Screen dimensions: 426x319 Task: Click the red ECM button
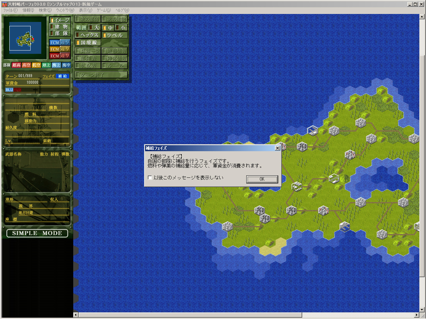coord(55,56)
